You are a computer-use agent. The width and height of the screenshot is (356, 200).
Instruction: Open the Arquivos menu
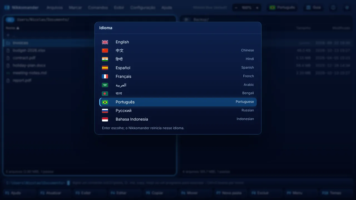click(x=55, y=7)
